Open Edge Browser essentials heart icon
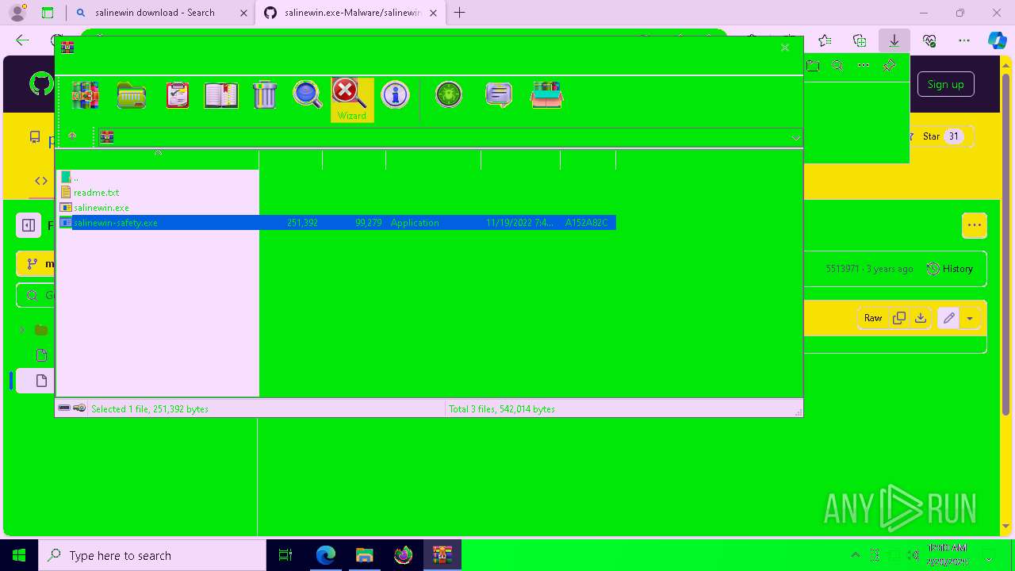This screenshot has height=571, width=1015. click(x=929, y=40)
